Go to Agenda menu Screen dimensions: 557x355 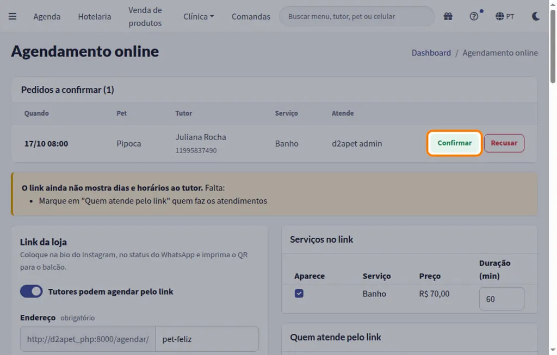coord(47,17)
